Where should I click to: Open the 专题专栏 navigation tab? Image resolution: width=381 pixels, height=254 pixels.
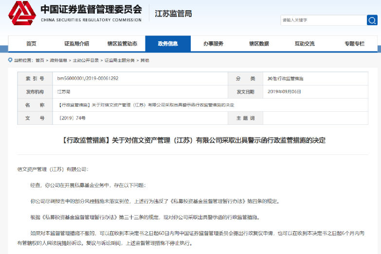(355, 44)
